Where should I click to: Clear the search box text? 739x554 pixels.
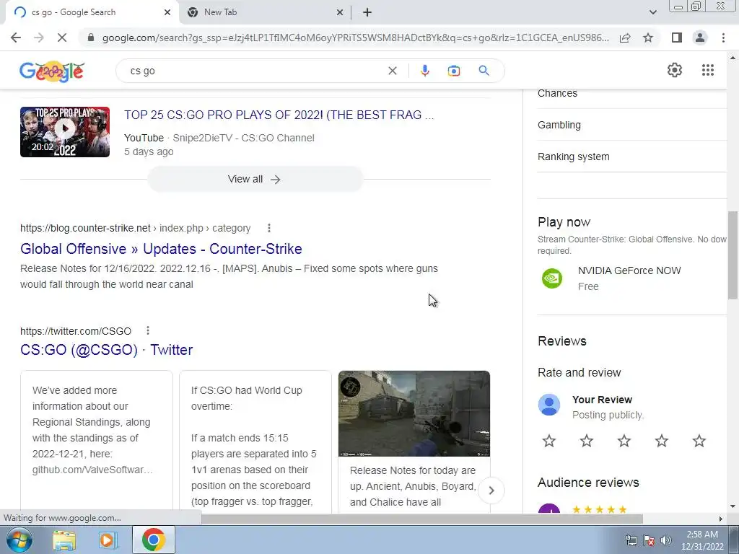pos(392,71)
